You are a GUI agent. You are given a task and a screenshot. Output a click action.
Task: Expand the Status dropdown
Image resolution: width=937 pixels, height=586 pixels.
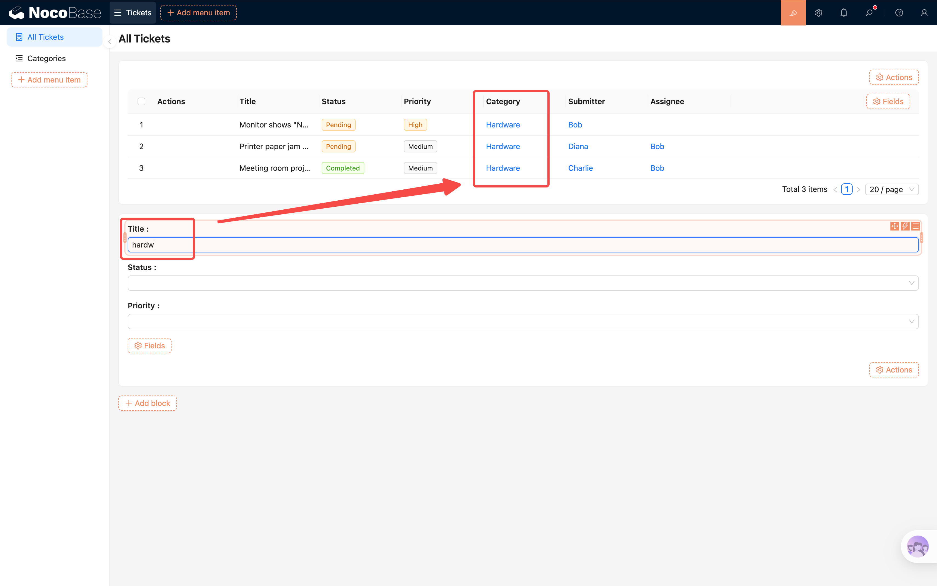(x=523, y=283)
